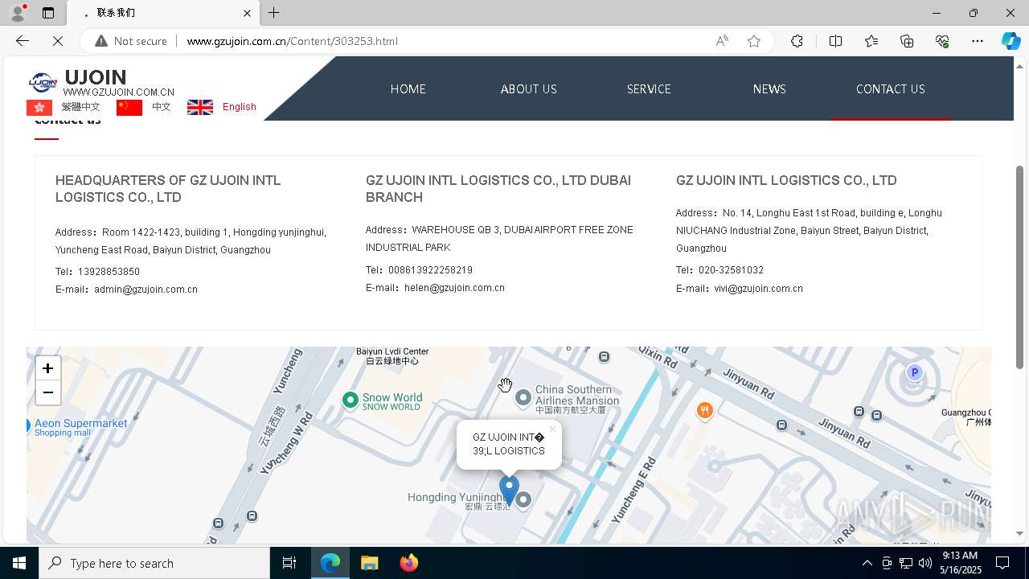1029x579 pixels.
Task: Close the map popup bubble
Action: (552, 429)
